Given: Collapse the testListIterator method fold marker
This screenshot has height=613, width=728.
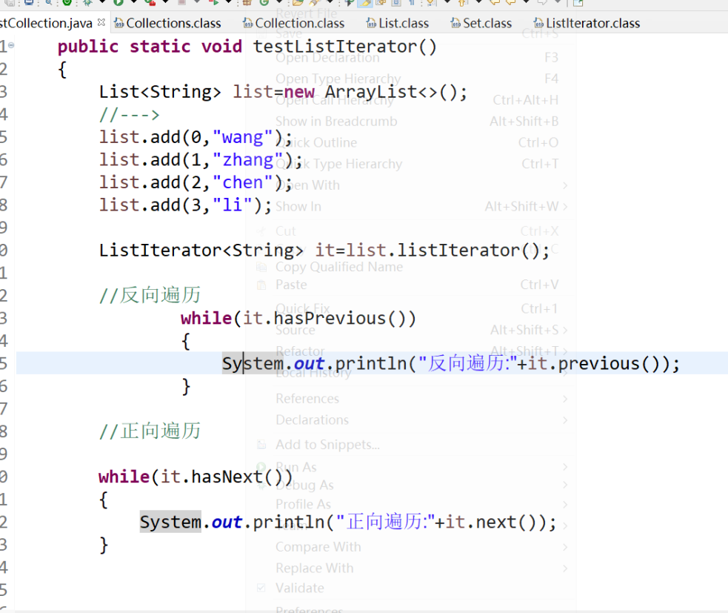Looking at the screenshot, I should pos(11,45).
